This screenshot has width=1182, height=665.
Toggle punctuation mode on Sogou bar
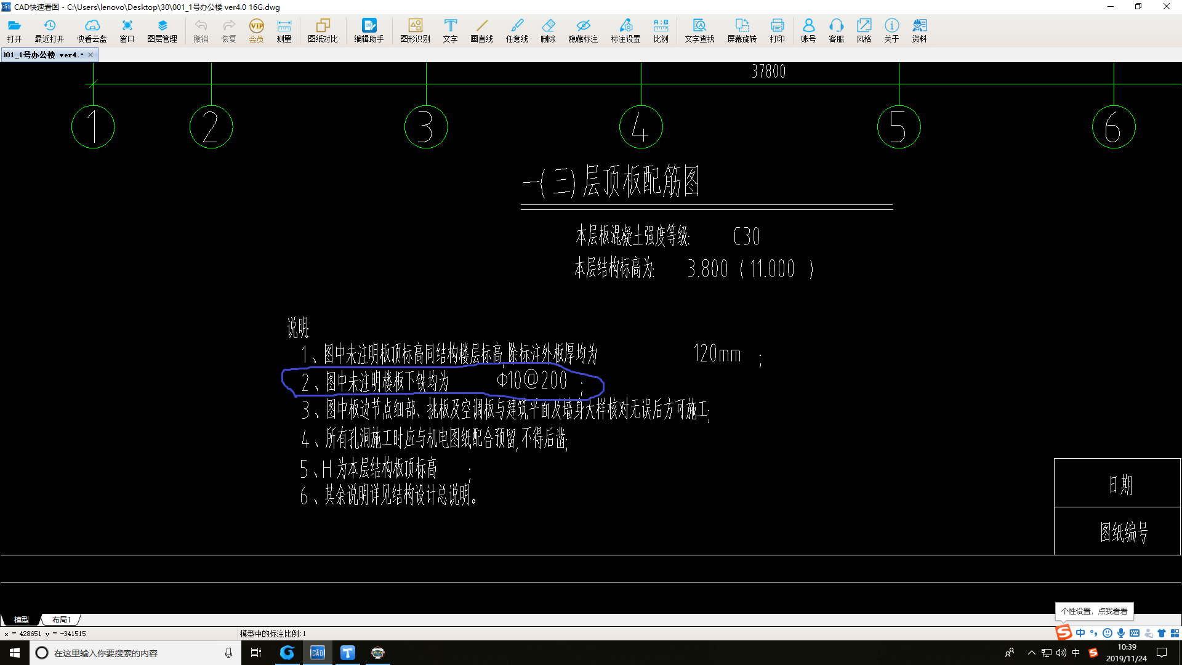pos(1094,633)
